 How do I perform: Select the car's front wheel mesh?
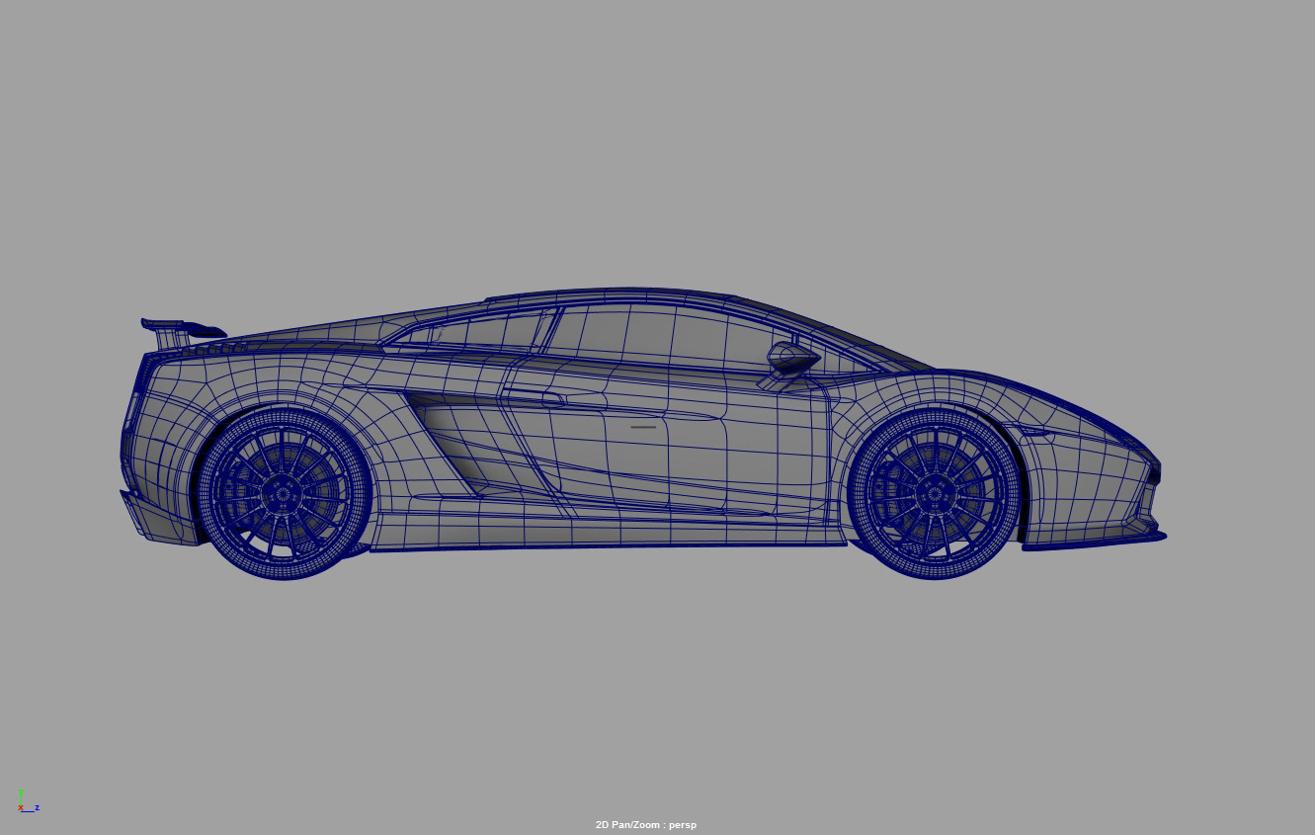coord(935,492)
